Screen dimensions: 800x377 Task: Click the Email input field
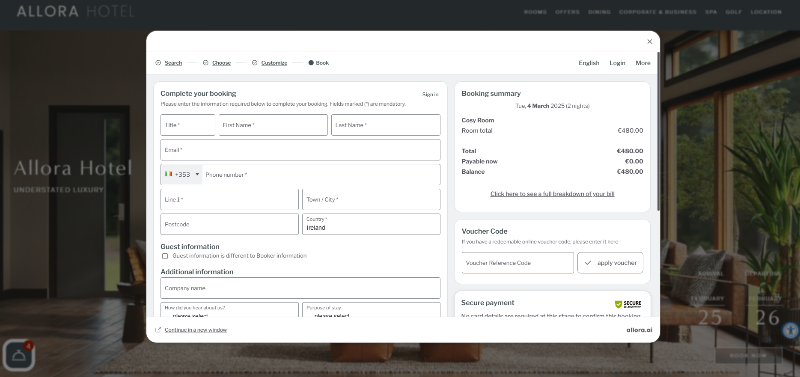pyautogui.click(x=300, y=150)
